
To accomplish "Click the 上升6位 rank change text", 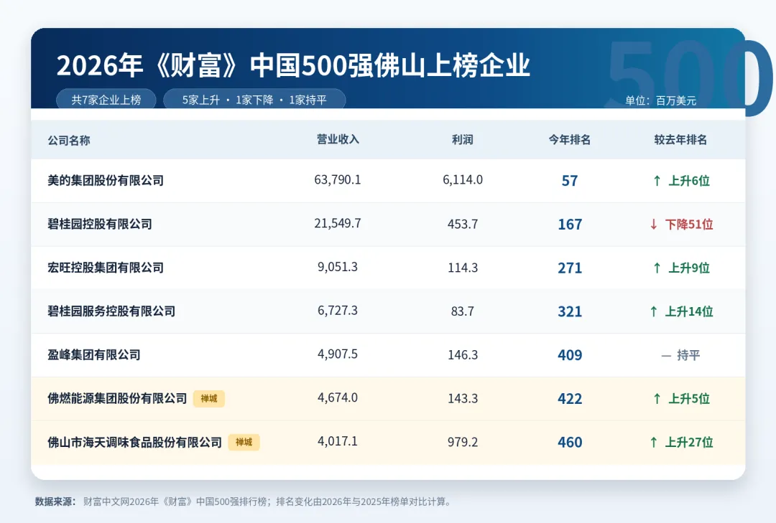I will (x=689, y=181).
